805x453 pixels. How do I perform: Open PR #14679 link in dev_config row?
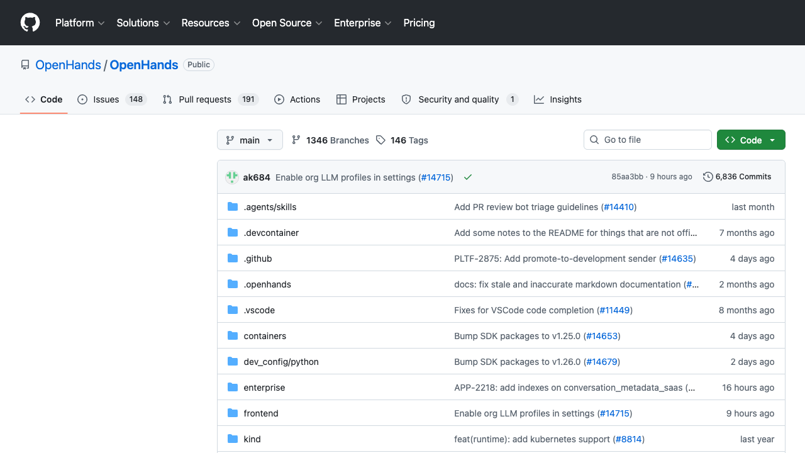tap(602, 362)
